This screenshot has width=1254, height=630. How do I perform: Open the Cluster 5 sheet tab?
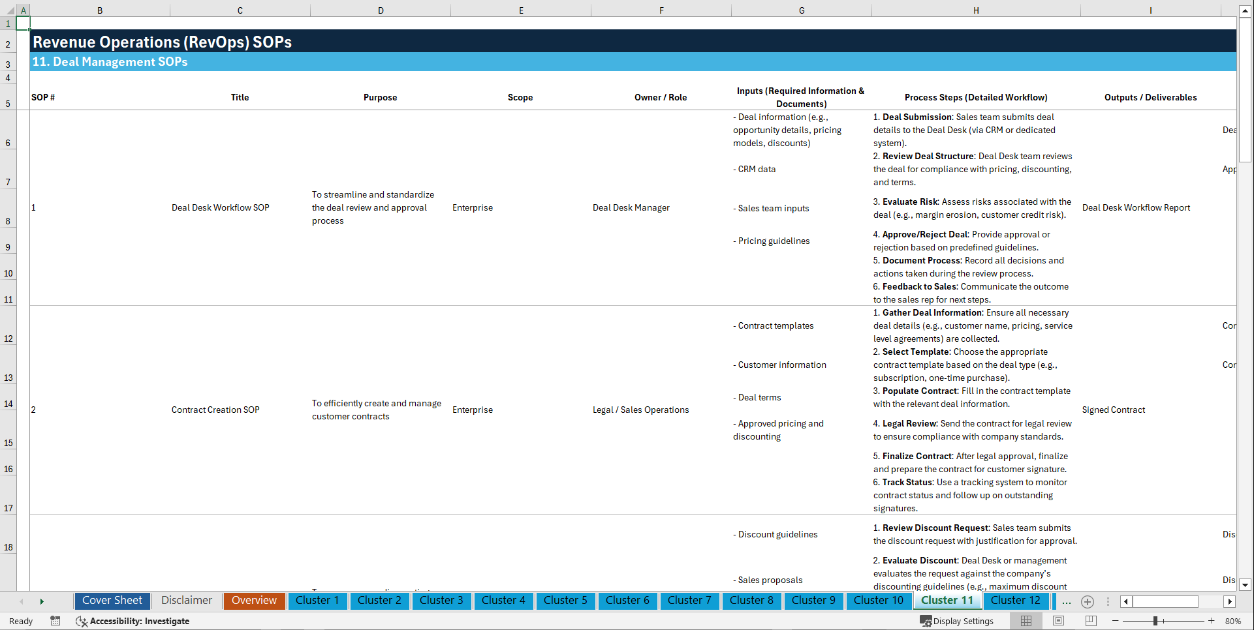coord(565,601)
